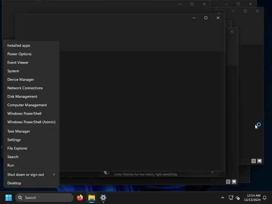Click the taskbar Search box
Image resolution: width=272 pixels, height=204 pixels.
(x=44, y=198)
